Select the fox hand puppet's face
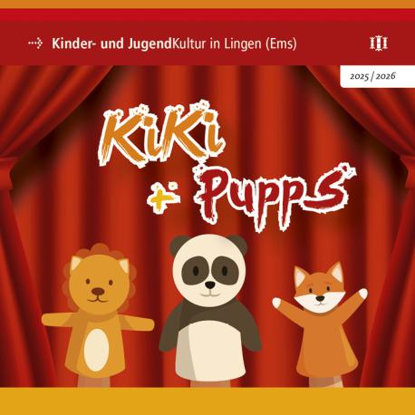The height and width of the screenshot is (415, 415). (x=319, y=289)
